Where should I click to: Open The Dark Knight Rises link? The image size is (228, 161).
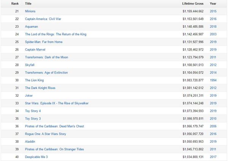[40, 88]
